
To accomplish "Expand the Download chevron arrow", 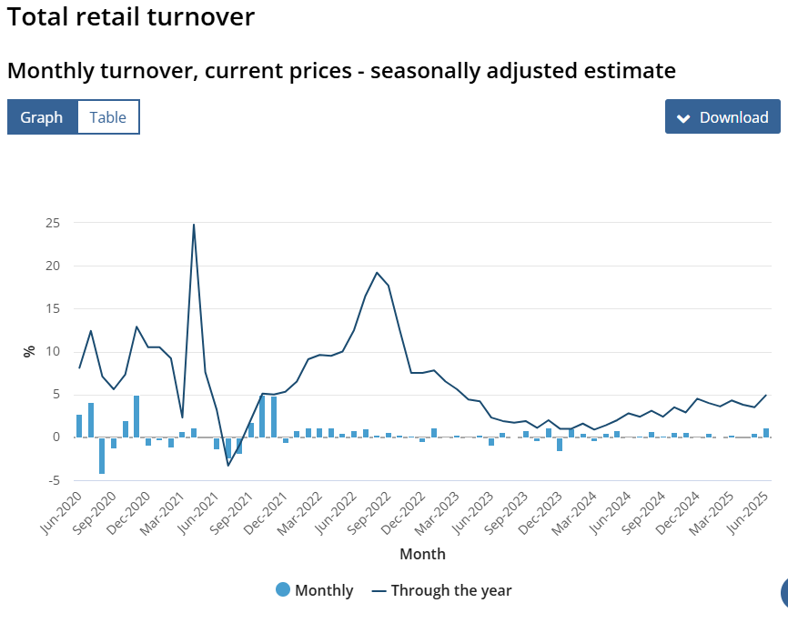I will (683, 117).
